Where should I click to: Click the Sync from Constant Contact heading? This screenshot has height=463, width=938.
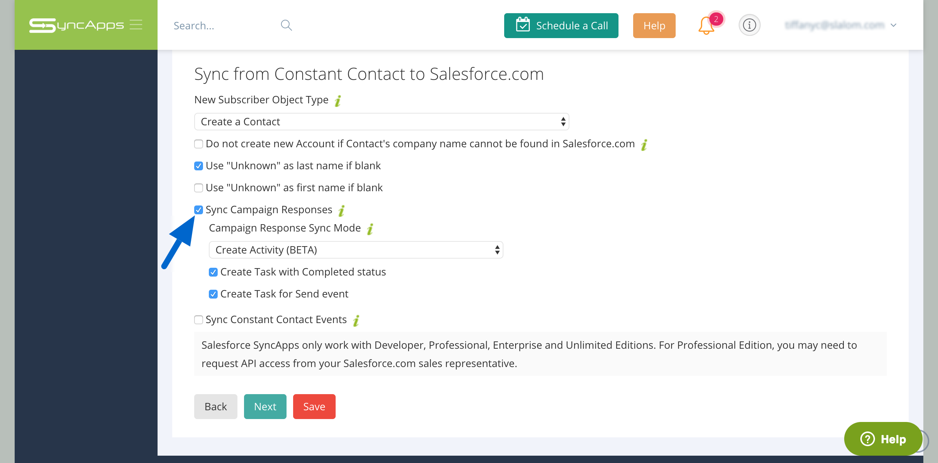[369, 74]
